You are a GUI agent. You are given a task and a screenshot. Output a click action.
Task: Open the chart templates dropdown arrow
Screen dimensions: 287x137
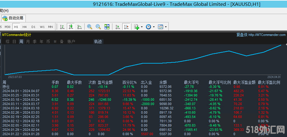pos(166,27)
